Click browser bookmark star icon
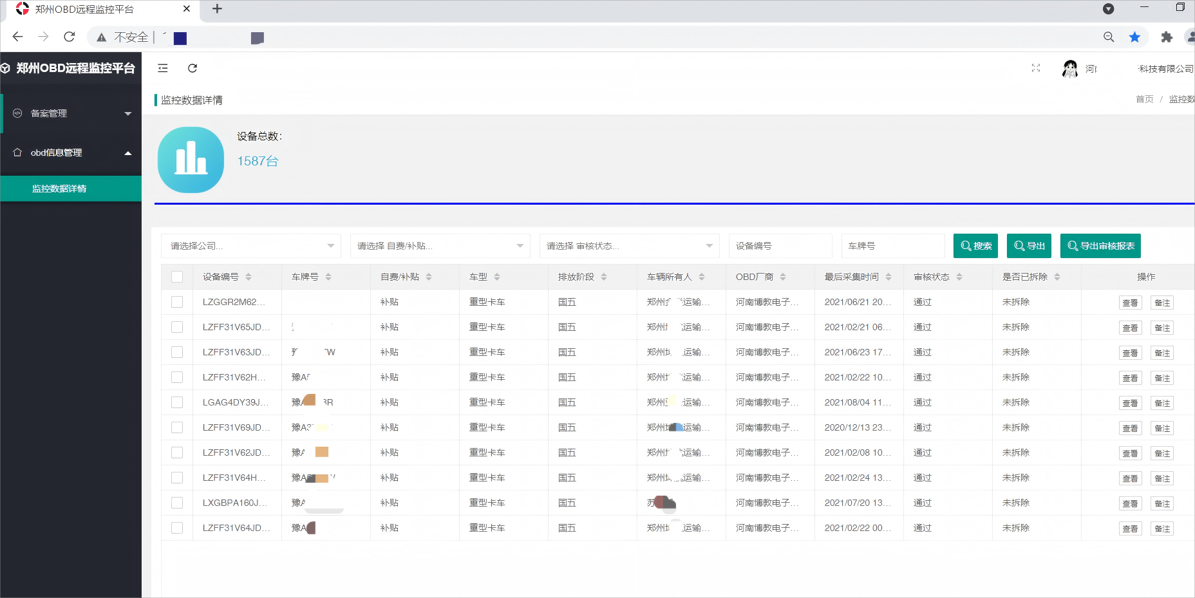This screenshot has height=598, width=1195. [x=1135, y=37]
